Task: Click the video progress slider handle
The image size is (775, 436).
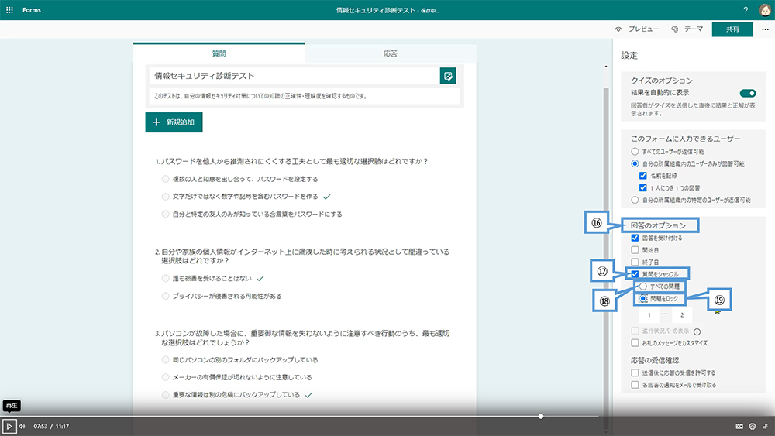Action: [541, 416]
